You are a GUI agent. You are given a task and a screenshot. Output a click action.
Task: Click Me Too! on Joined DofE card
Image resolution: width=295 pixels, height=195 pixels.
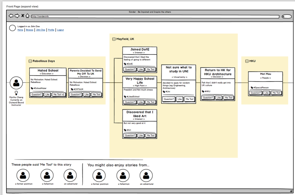point(151,69)
